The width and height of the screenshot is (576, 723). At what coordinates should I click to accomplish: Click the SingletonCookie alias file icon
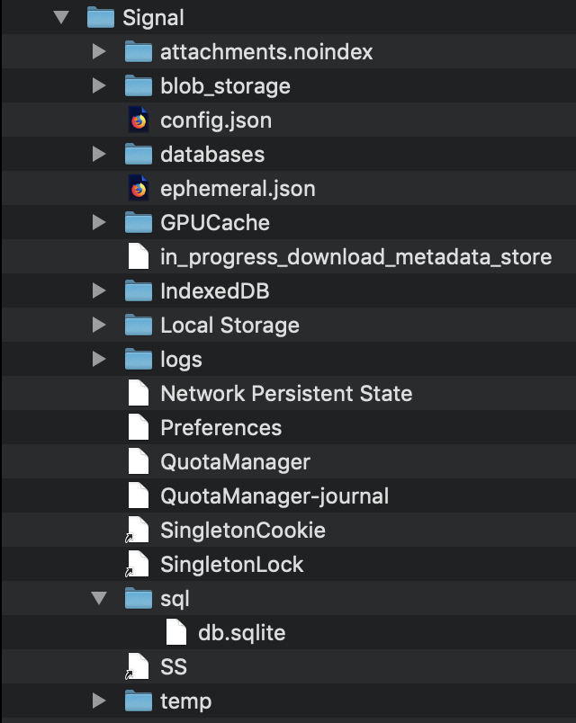(138, 530)
